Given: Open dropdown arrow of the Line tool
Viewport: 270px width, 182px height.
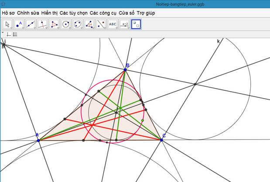Looking at the screenshot, I should coord(35,28).
